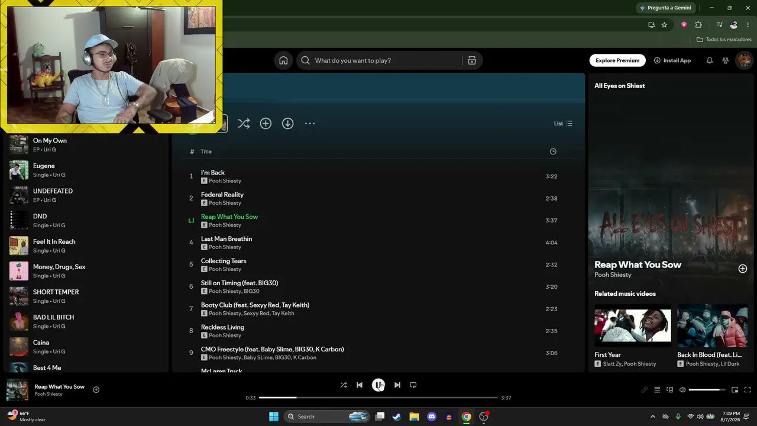Click Chrome's install-app icon in the address bar
The height and width of the screenshot is (426, 757).
[x=651, y=25]
